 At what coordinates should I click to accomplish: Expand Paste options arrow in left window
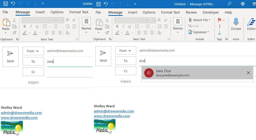pos(6,33)
